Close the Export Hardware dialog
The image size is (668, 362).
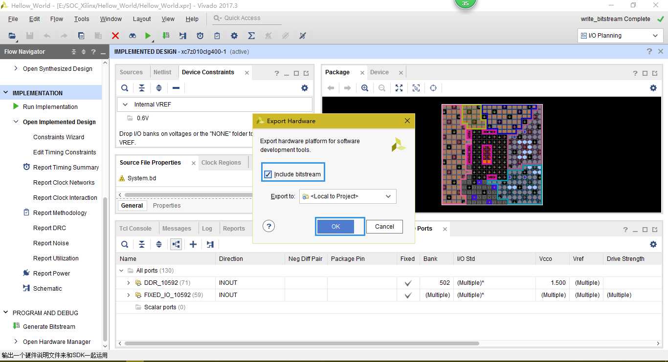[x=407, y=121]
